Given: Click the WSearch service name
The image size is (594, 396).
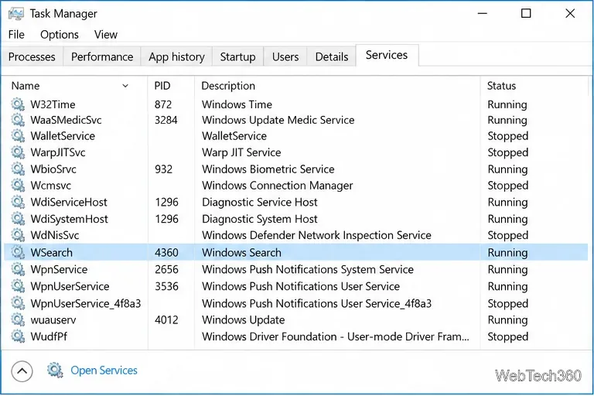Looking at the screenshot, I should click(52, 252).
